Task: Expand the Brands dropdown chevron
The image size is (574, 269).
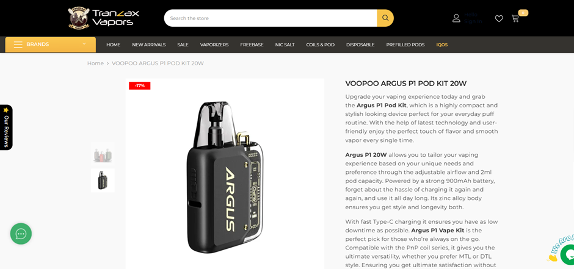Action: click(84, 44)
